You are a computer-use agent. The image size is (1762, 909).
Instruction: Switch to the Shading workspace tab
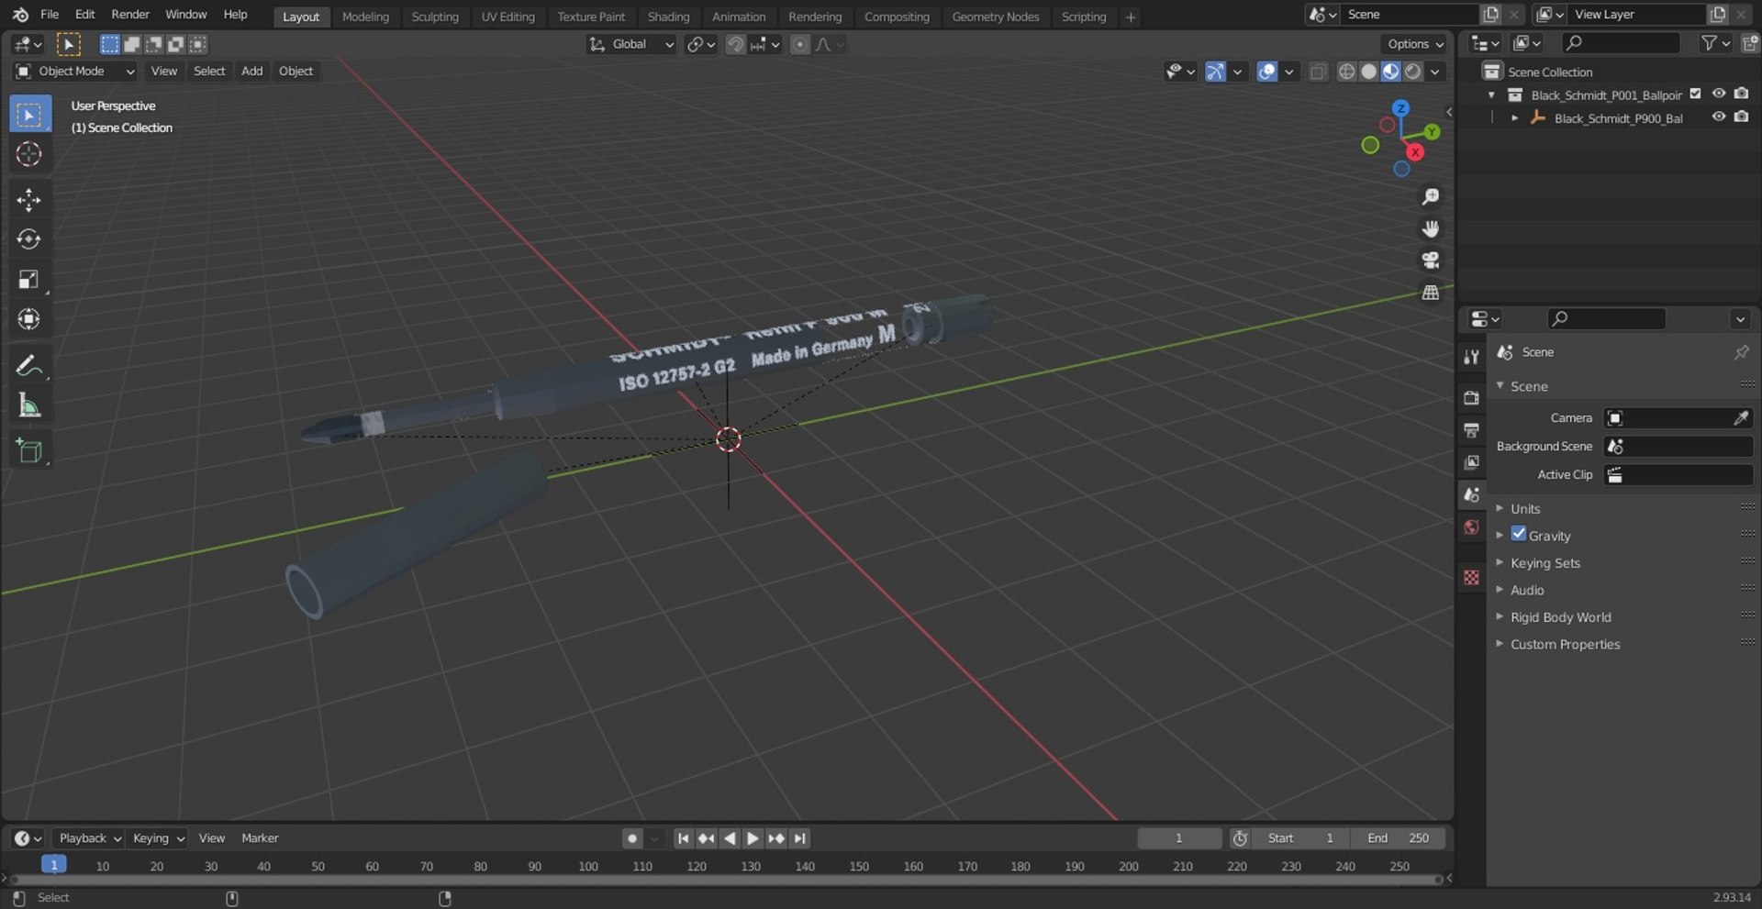(x=668, y=17)
